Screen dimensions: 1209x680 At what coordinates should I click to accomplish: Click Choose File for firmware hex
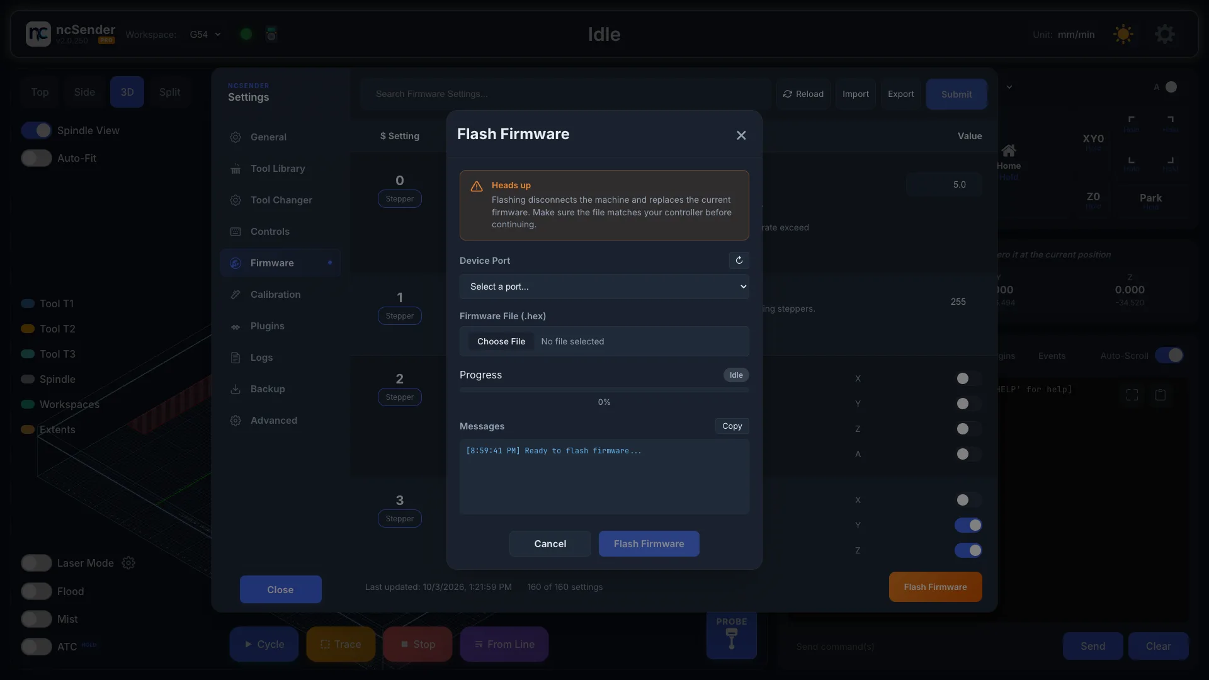click(x=501, y=341)
